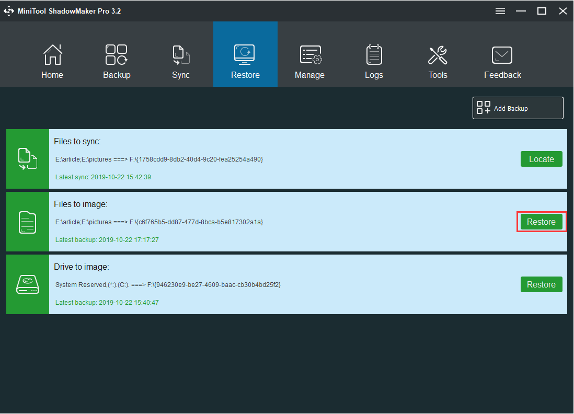Click the System Reserved backup path text
The width and height of the screenshot is (574, 414).
pyautogui.click(x=168, y=285)
